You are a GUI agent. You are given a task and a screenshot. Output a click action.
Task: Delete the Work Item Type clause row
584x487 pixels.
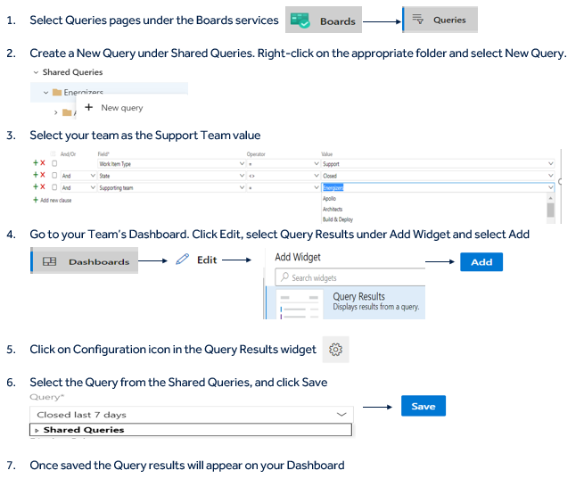[x=44, y=164]
